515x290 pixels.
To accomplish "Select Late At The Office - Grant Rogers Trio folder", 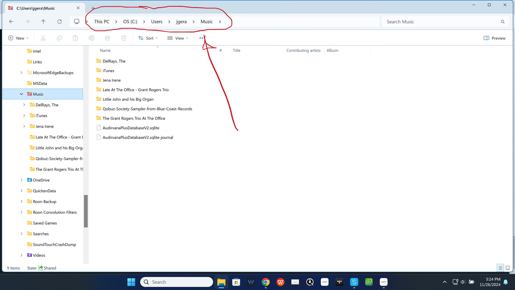I will (x=135, y=90).
